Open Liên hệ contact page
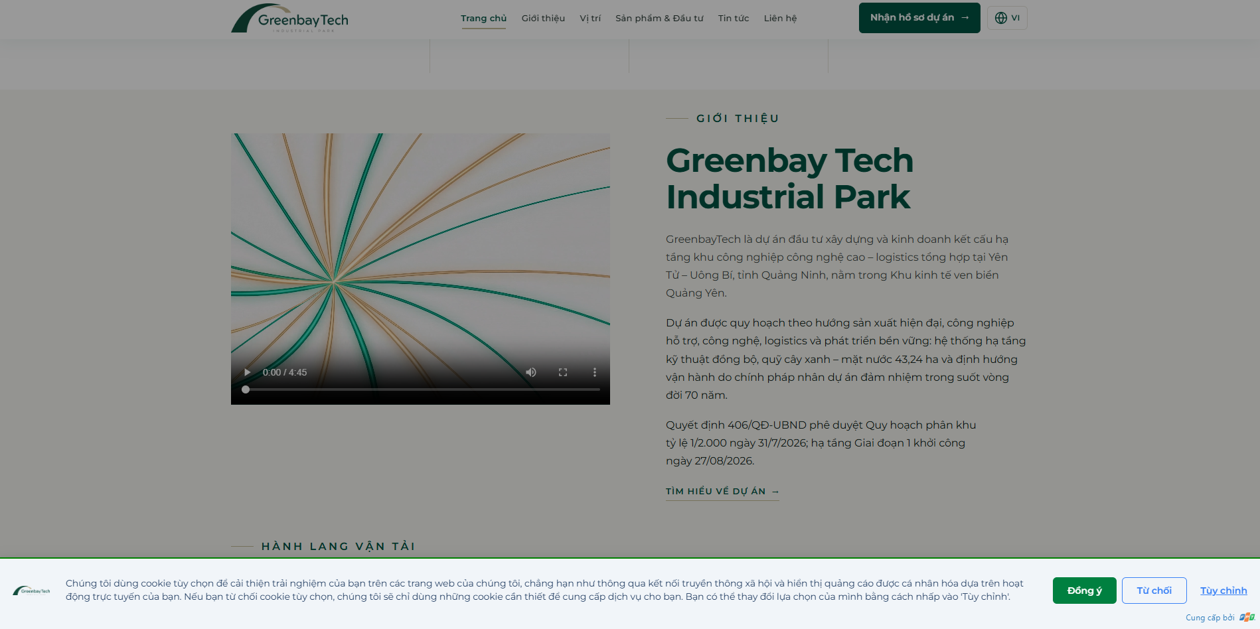 pos(780,18)
